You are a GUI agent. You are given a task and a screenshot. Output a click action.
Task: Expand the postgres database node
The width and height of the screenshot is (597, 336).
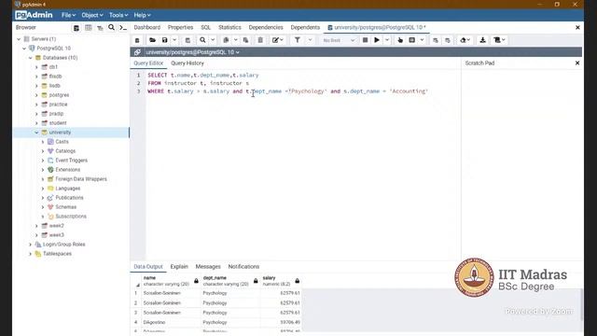pyautogui.click(x=37, y=95)
